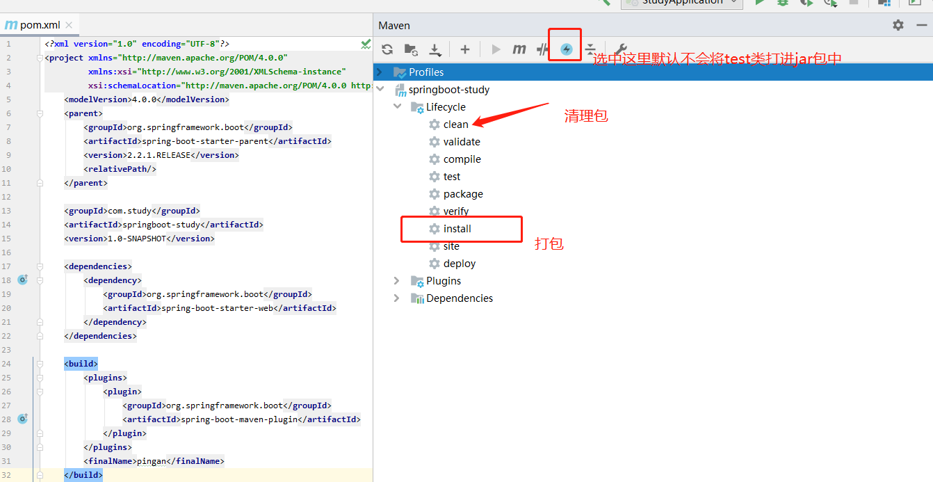
Task: Select the Lifecycle folder
Action: [x=446, y=107]
